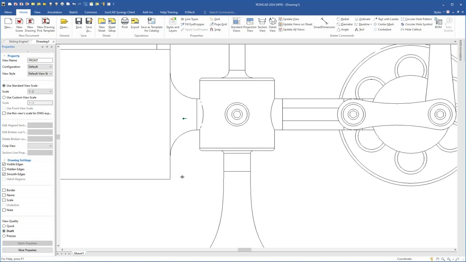
Task: Switch to the Sketch ribbon tab
Action: 73,12
